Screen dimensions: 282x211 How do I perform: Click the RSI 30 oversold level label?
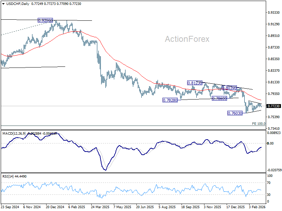[269, 195]
